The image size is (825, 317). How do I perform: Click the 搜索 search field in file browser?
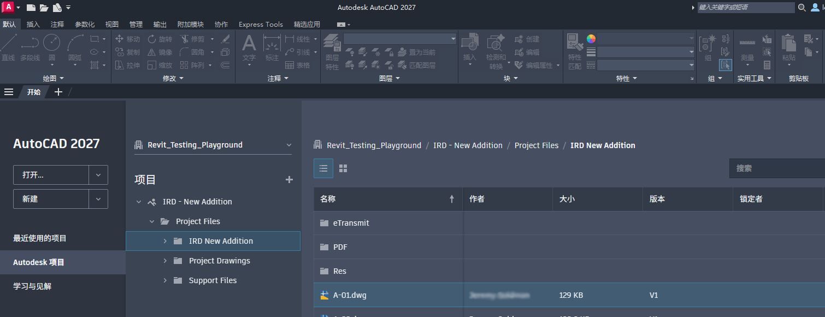[777, 168]
